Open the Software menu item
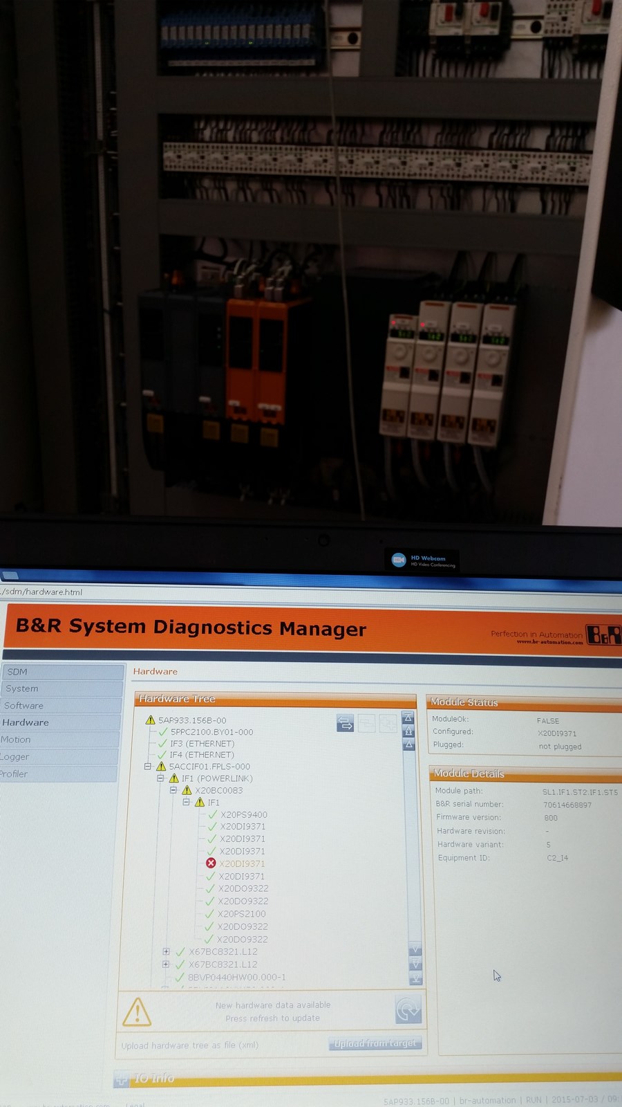This screenshot has width=622, height=1107. point(60,705)
